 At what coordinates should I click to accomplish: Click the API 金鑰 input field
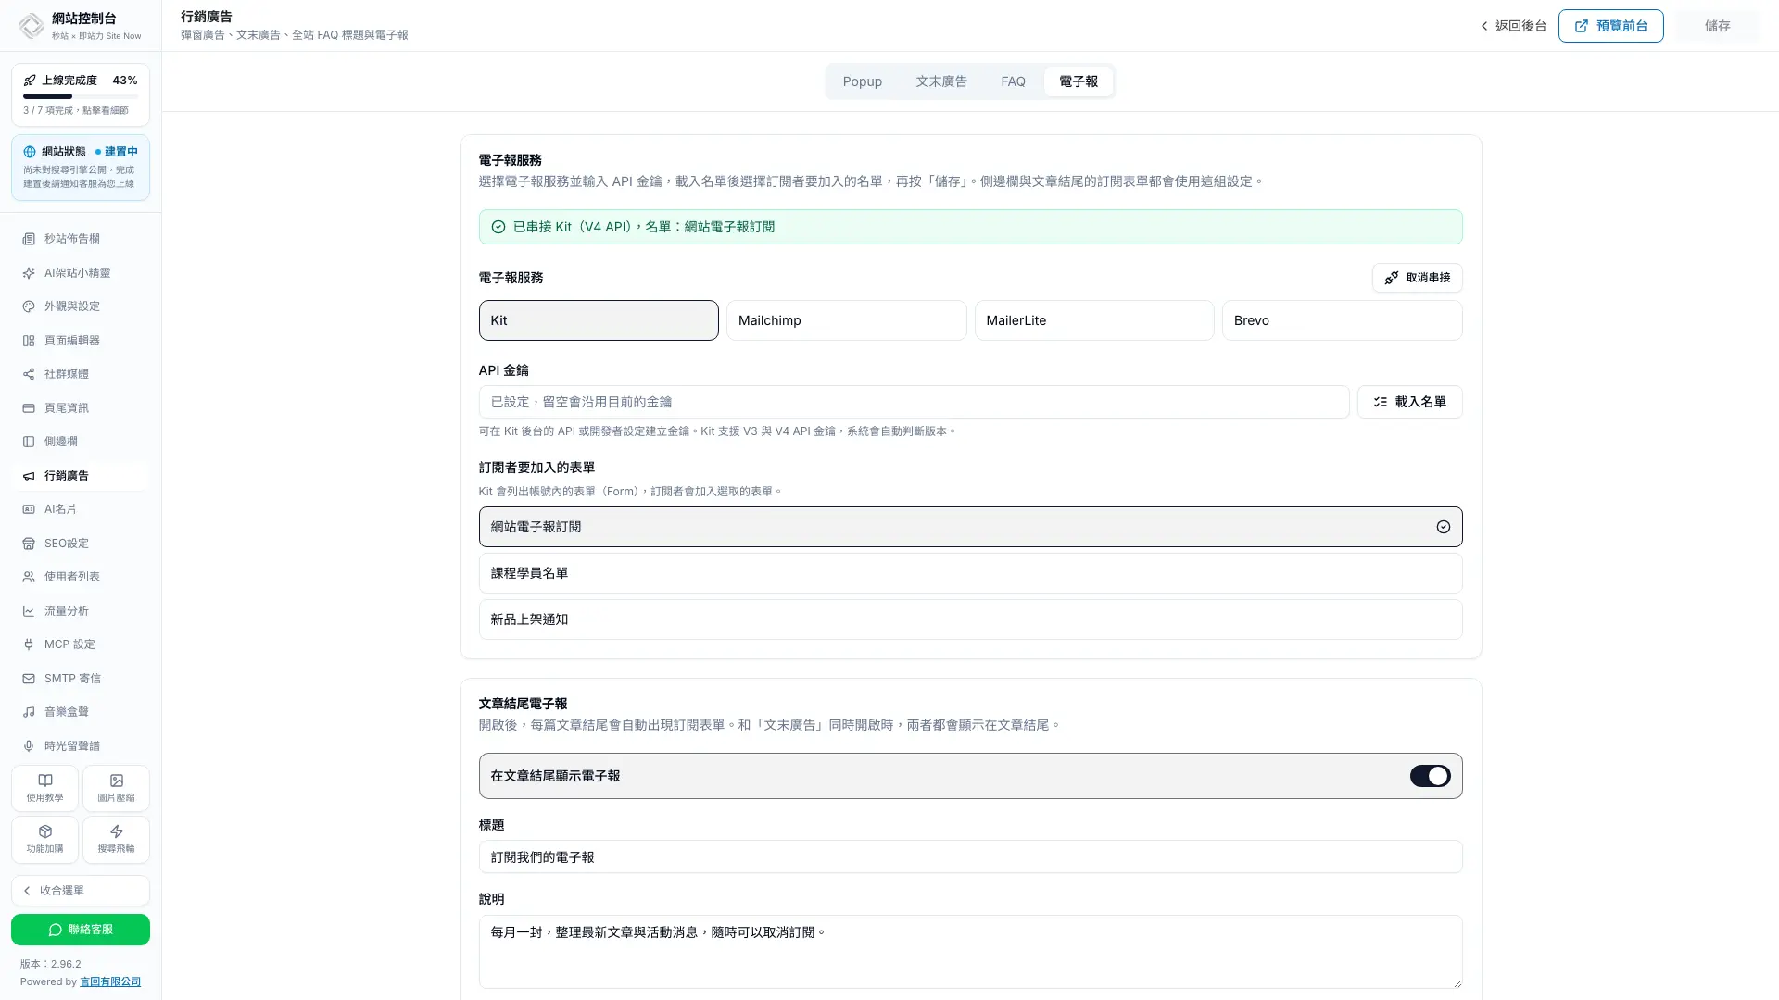pyautogui.click(x=914, y=402)
